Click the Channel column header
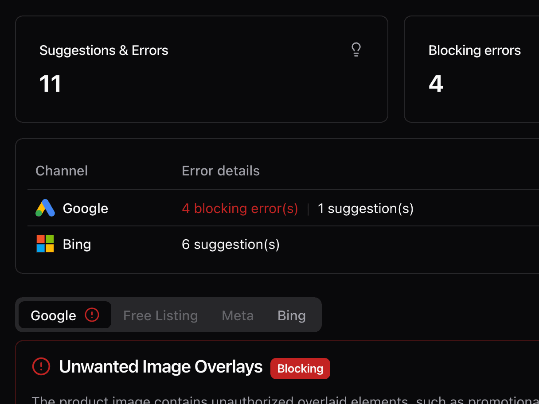Image resolution: width=539 pixels, height=404 pixels. click(x=62, y=171)
